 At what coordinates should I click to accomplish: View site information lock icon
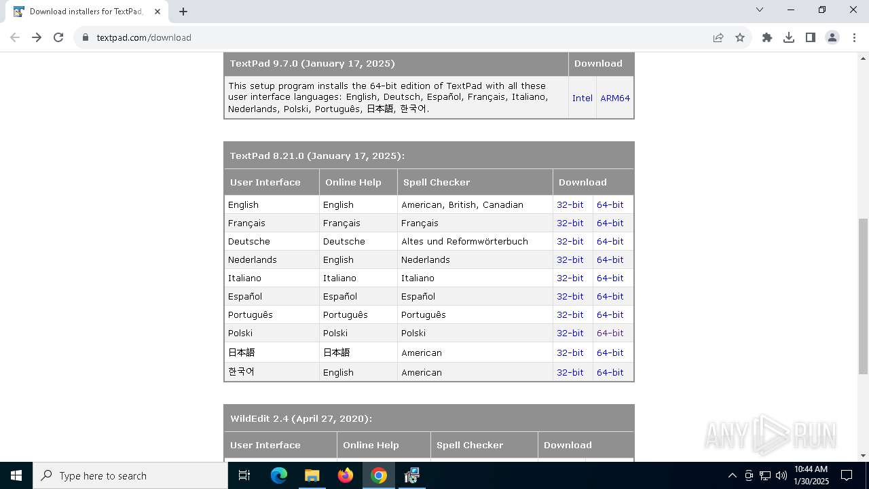point(86,37)
